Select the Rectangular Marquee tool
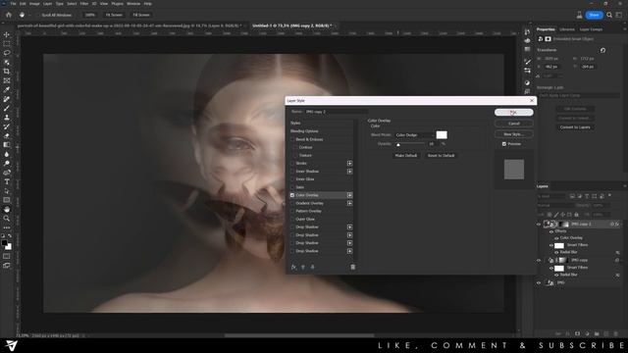The width and height of the screenshot is (628, 353). (x=7, y=43)
